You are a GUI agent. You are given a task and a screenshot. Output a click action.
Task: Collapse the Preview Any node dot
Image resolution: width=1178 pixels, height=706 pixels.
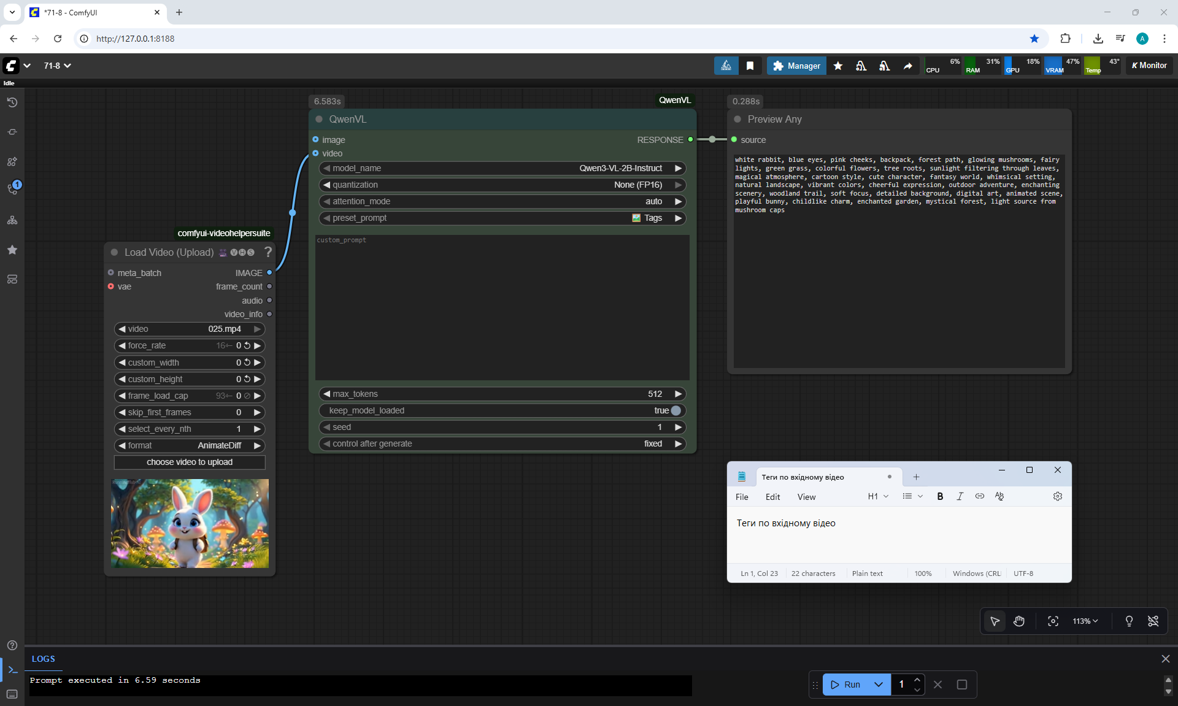(737, 120)
